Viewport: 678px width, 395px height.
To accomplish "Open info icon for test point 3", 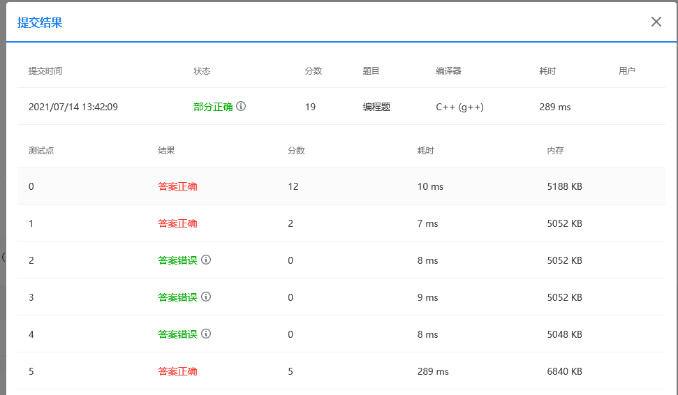I will pos(206,297).
